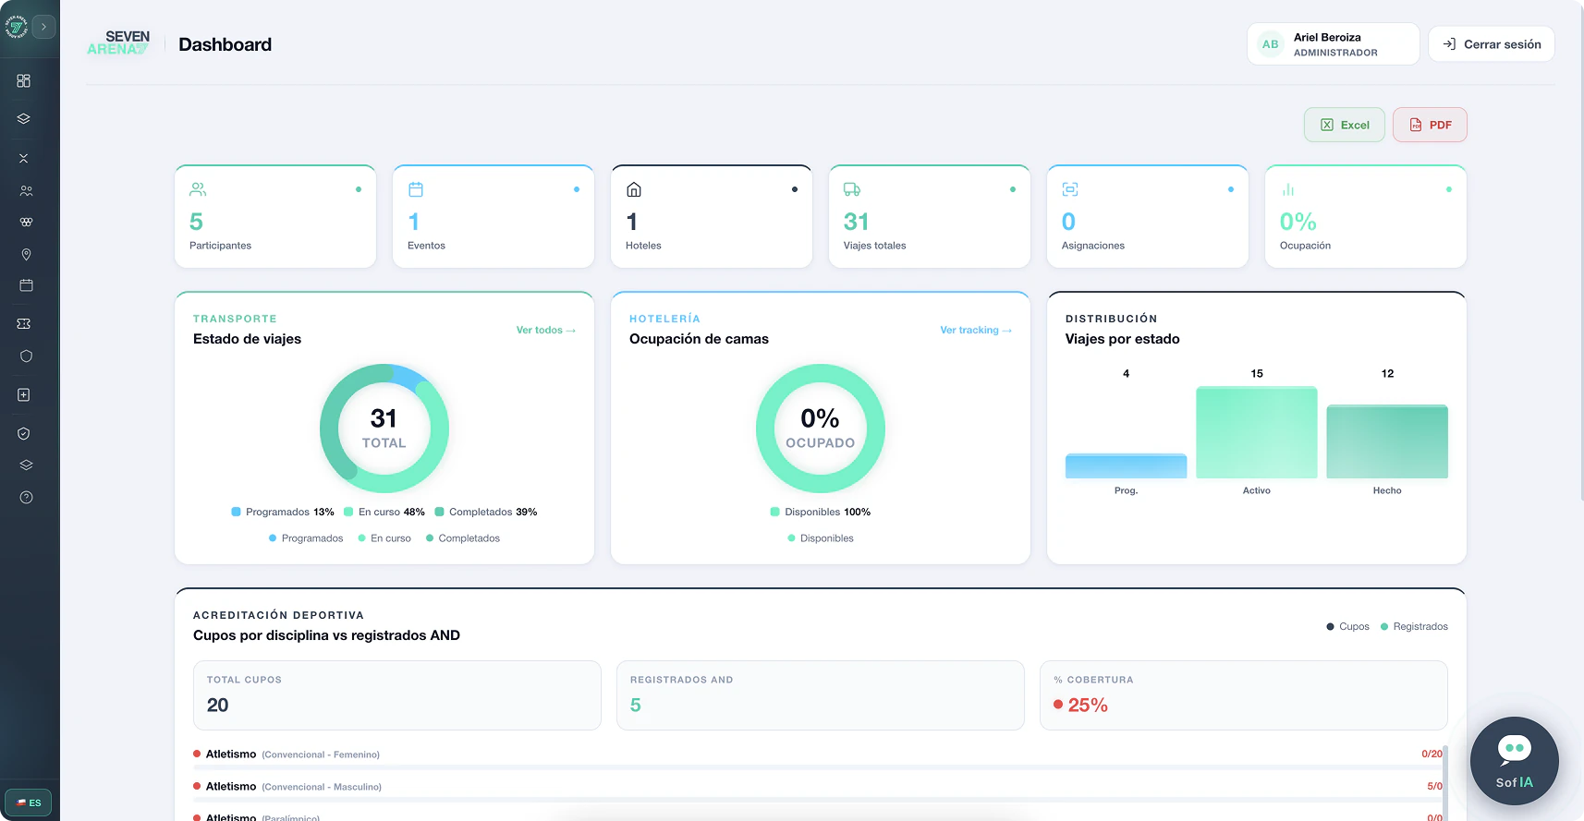This screenshot has width=1584, height=821.
Task: Expand the sidebar with the chevron button
Action: click(43, 27)
